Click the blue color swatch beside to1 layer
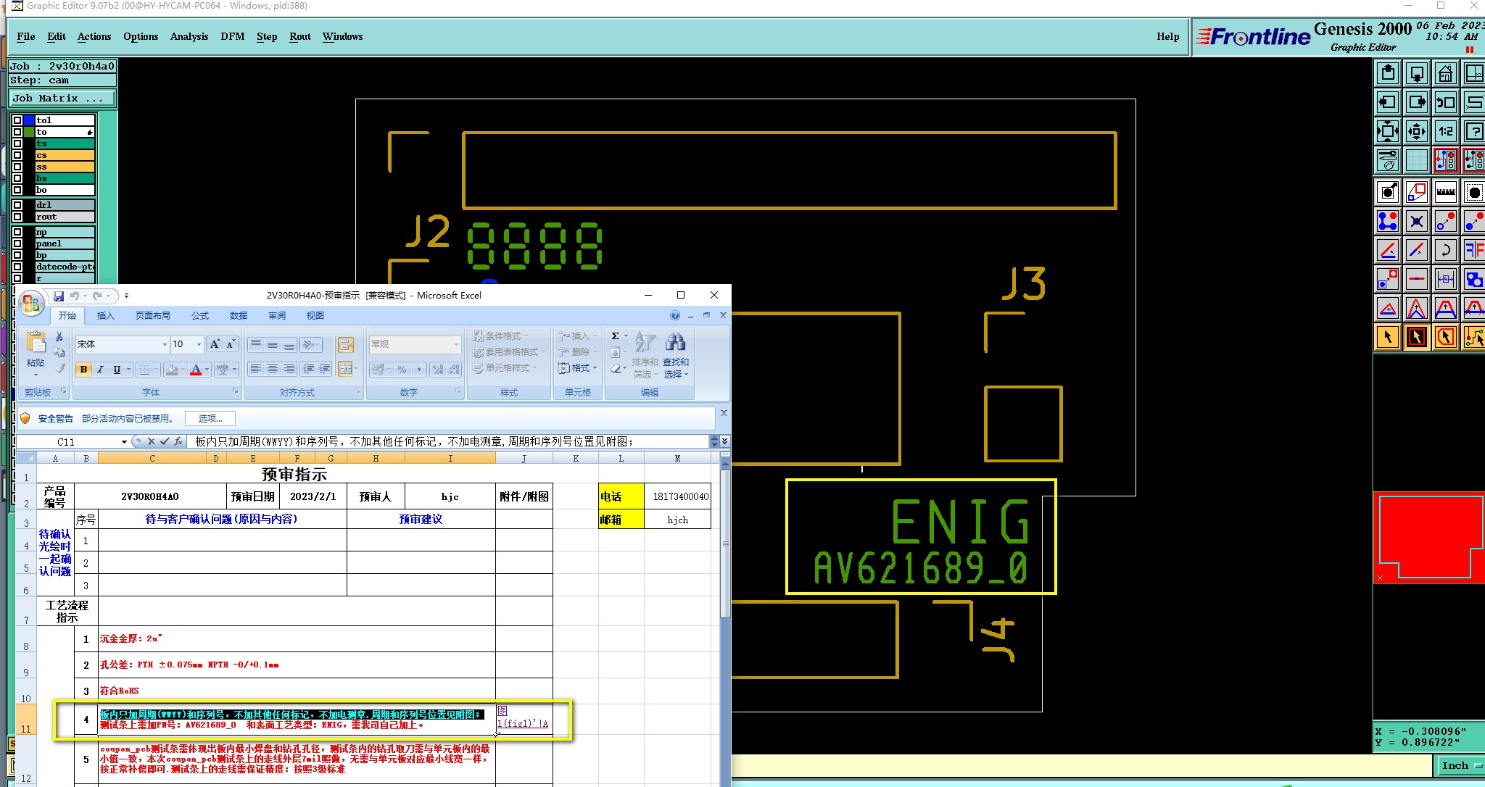Viewport: 1485px width, 787px height. click(x=29, y=120)
